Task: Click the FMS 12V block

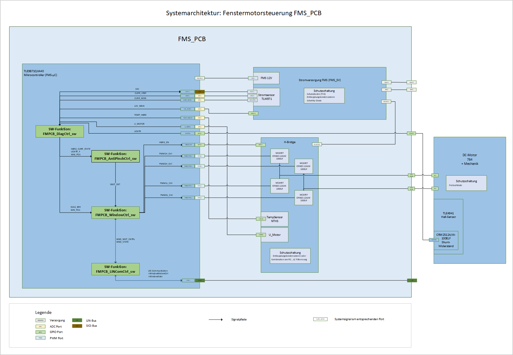Action: click(x=266, y=78)
